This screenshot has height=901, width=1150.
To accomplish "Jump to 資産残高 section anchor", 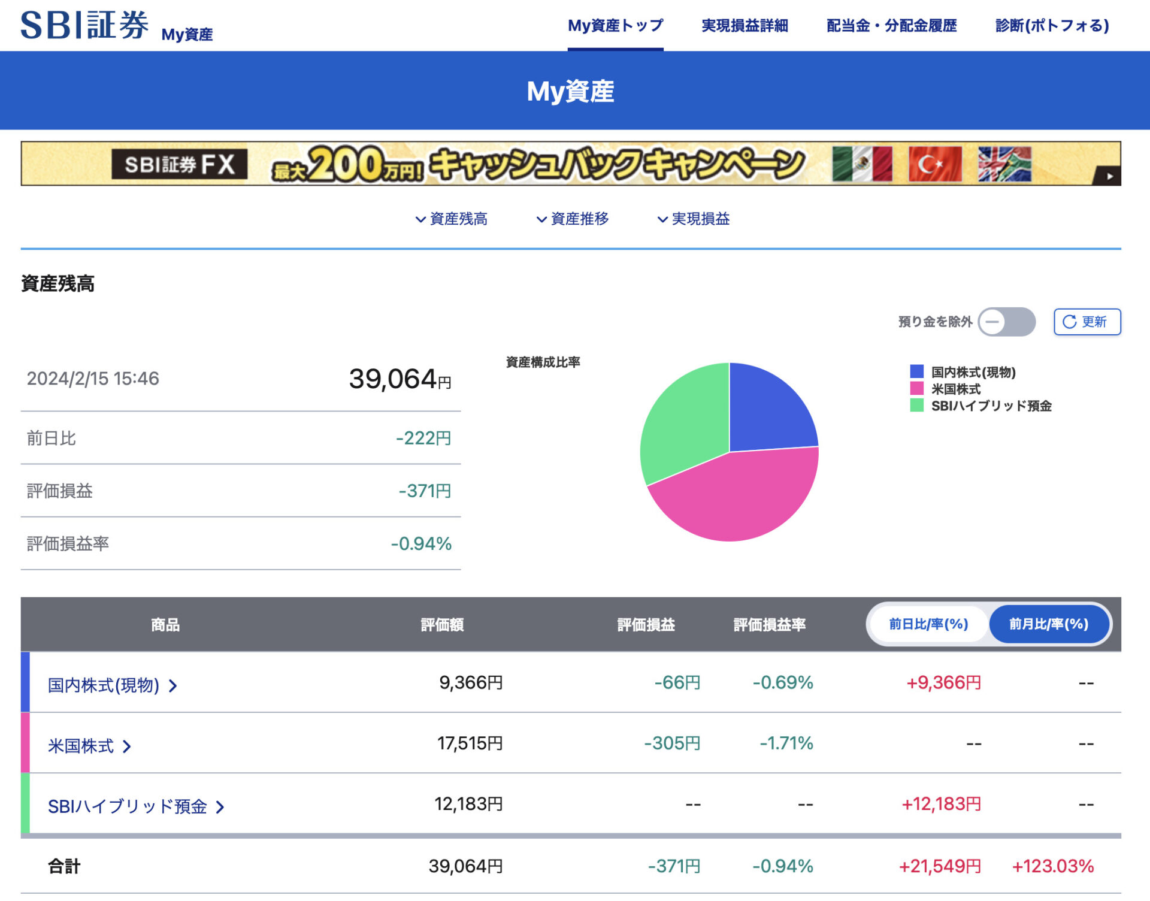I will (452, 219).
